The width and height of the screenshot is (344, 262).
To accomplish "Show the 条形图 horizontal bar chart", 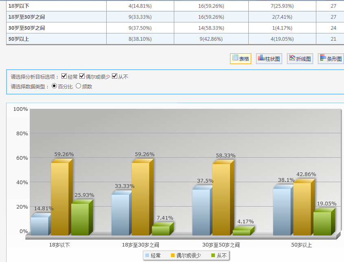I will tap(331, 59).
